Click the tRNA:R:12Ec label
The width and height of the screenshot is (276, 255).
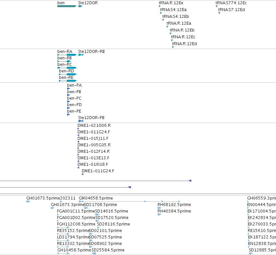pyautogui.click(x=183, y=37)
